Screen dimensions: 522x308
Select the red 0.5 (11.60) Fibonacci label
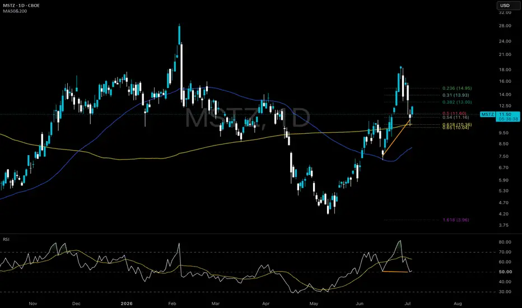pyautogui.click(x=454, y=113)
